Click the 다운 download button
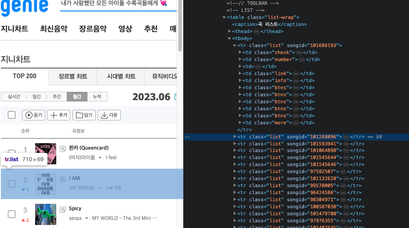Viewport: 409px width, 228px height. coord(109,115)
